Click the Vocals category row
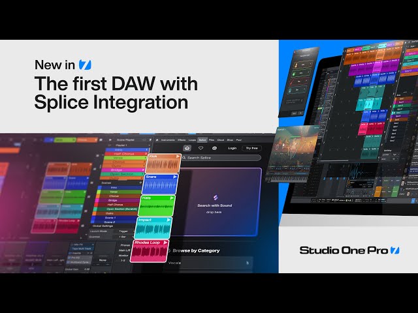This screenshot has height=313, width=418. pos(210,263)
